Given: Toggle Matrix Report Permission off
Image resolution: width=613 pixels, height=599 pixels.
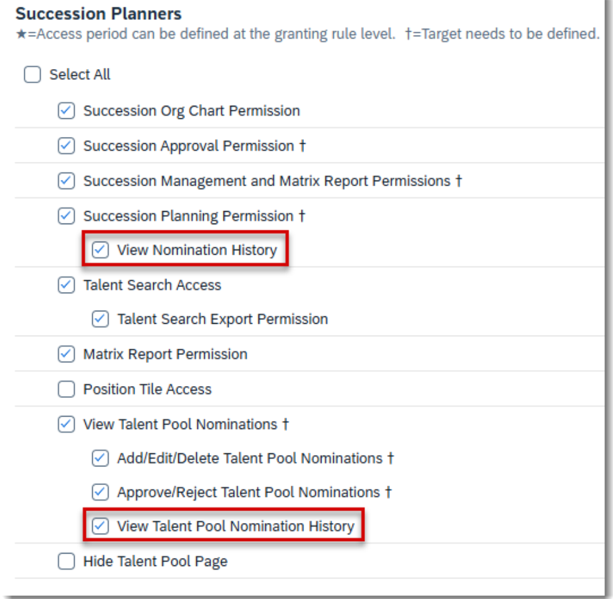Looking at the screenshot, I should [65, 354].
